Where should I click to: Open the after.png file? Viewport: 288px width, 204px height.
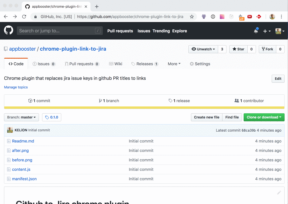[x=20, y=150]
